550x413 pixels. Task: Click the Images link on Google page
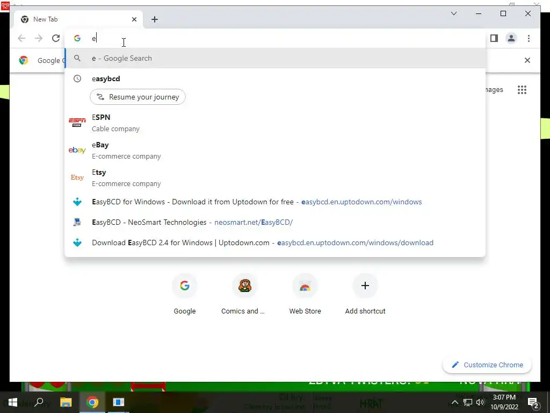pyautogui.click(x=494, y=90)
